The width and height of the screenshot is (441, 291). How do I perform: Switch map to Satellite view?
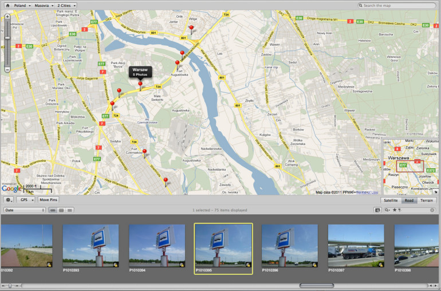click(391, 200)
